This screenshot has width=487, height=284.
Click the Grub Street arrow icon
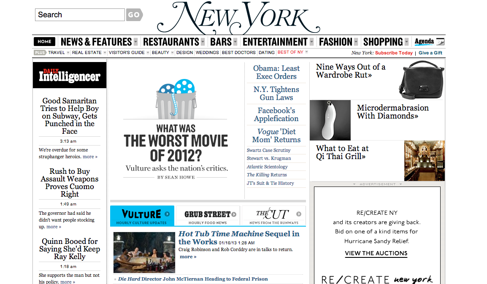pyautogui.click(x=234, y=214)
